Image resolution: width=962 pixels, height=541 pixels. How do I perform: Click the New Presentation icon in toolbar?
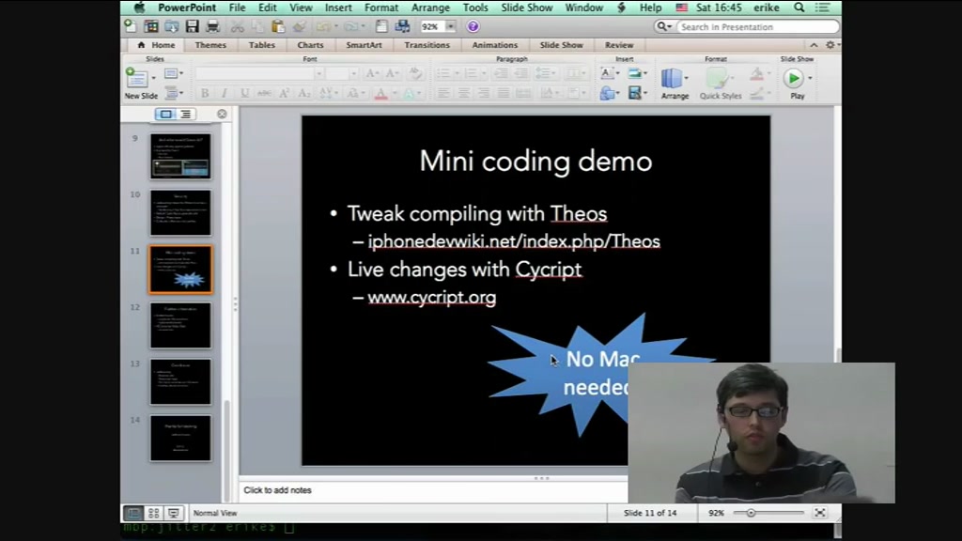point(130,25)
